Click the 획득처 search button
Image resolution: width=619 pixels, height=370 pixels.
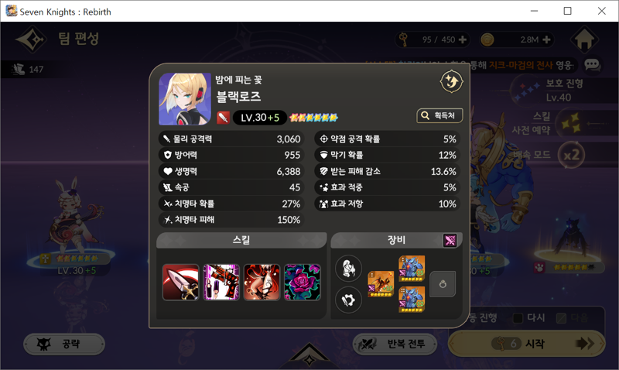click(439, 115)
